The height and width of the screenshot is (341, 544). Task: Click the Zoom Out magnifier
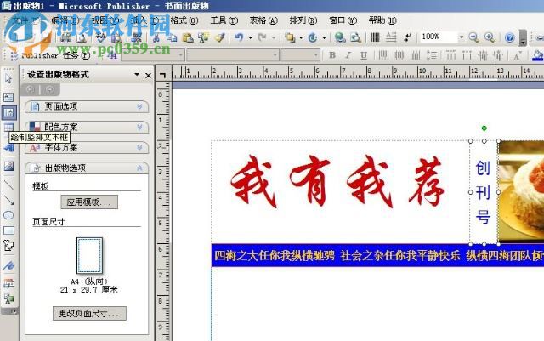point(473,37)
